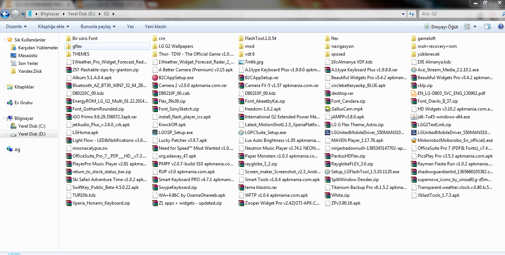Click Dosyayı Öğüt toolbar button
This screenshot has width=505, height=255.
point(441,27)
